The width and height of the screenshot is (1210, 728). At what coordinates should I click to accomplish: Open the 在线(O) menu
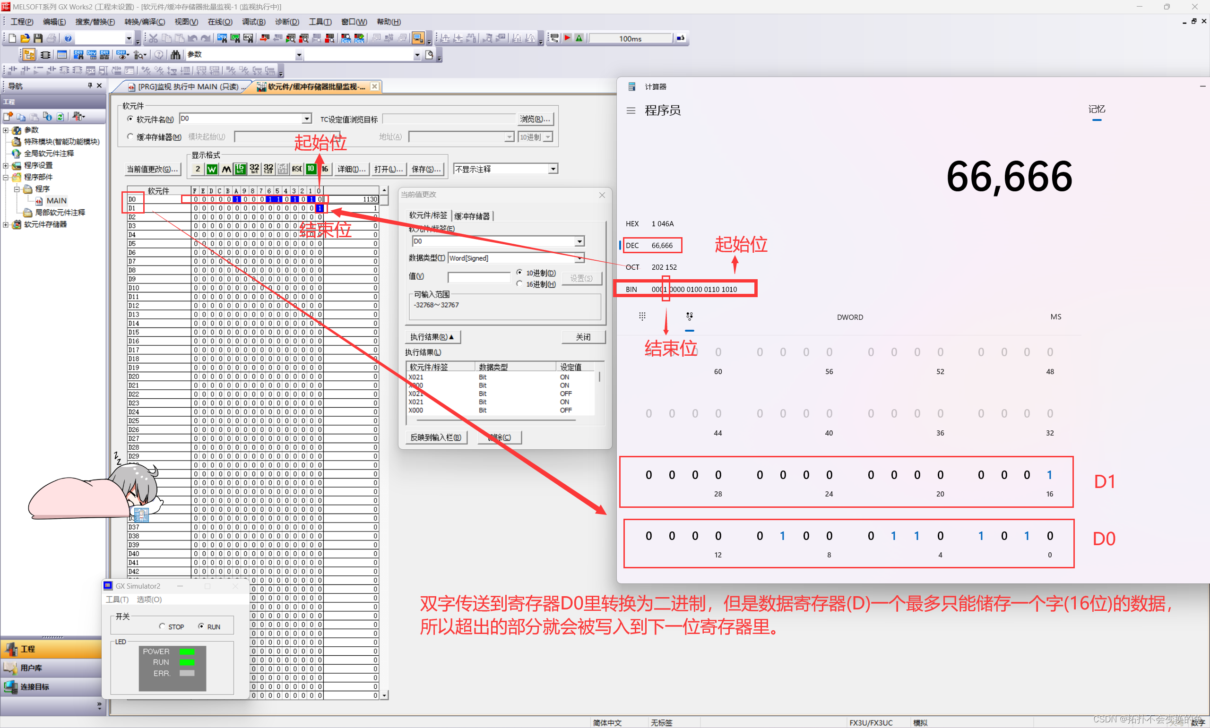tap(219, 22)
